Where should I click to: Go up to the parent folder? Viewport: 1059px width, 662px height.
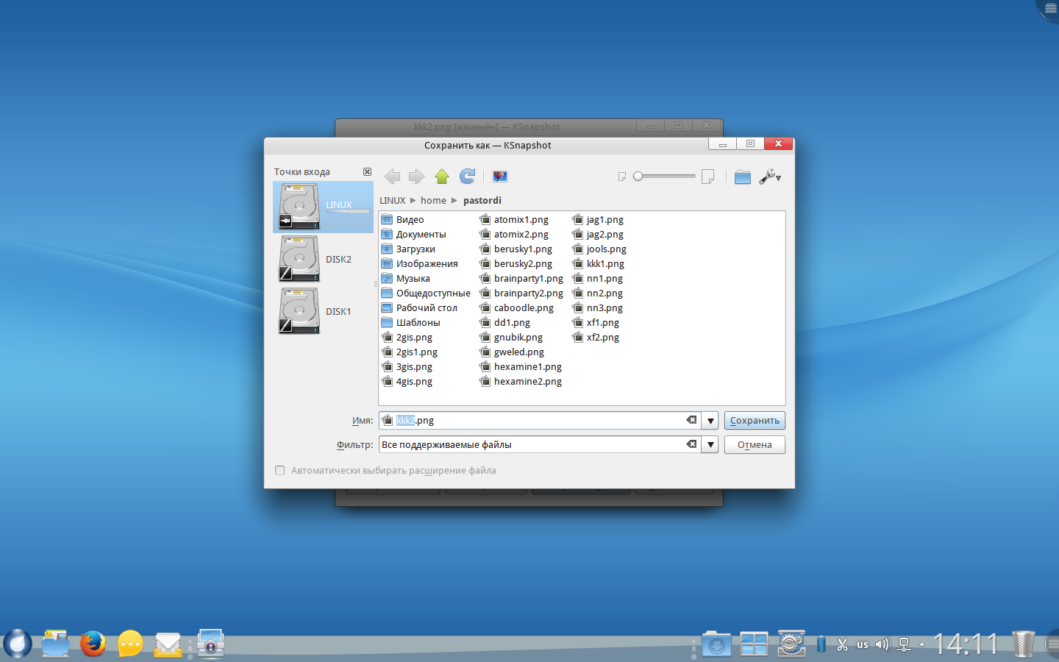coord(442,177)
